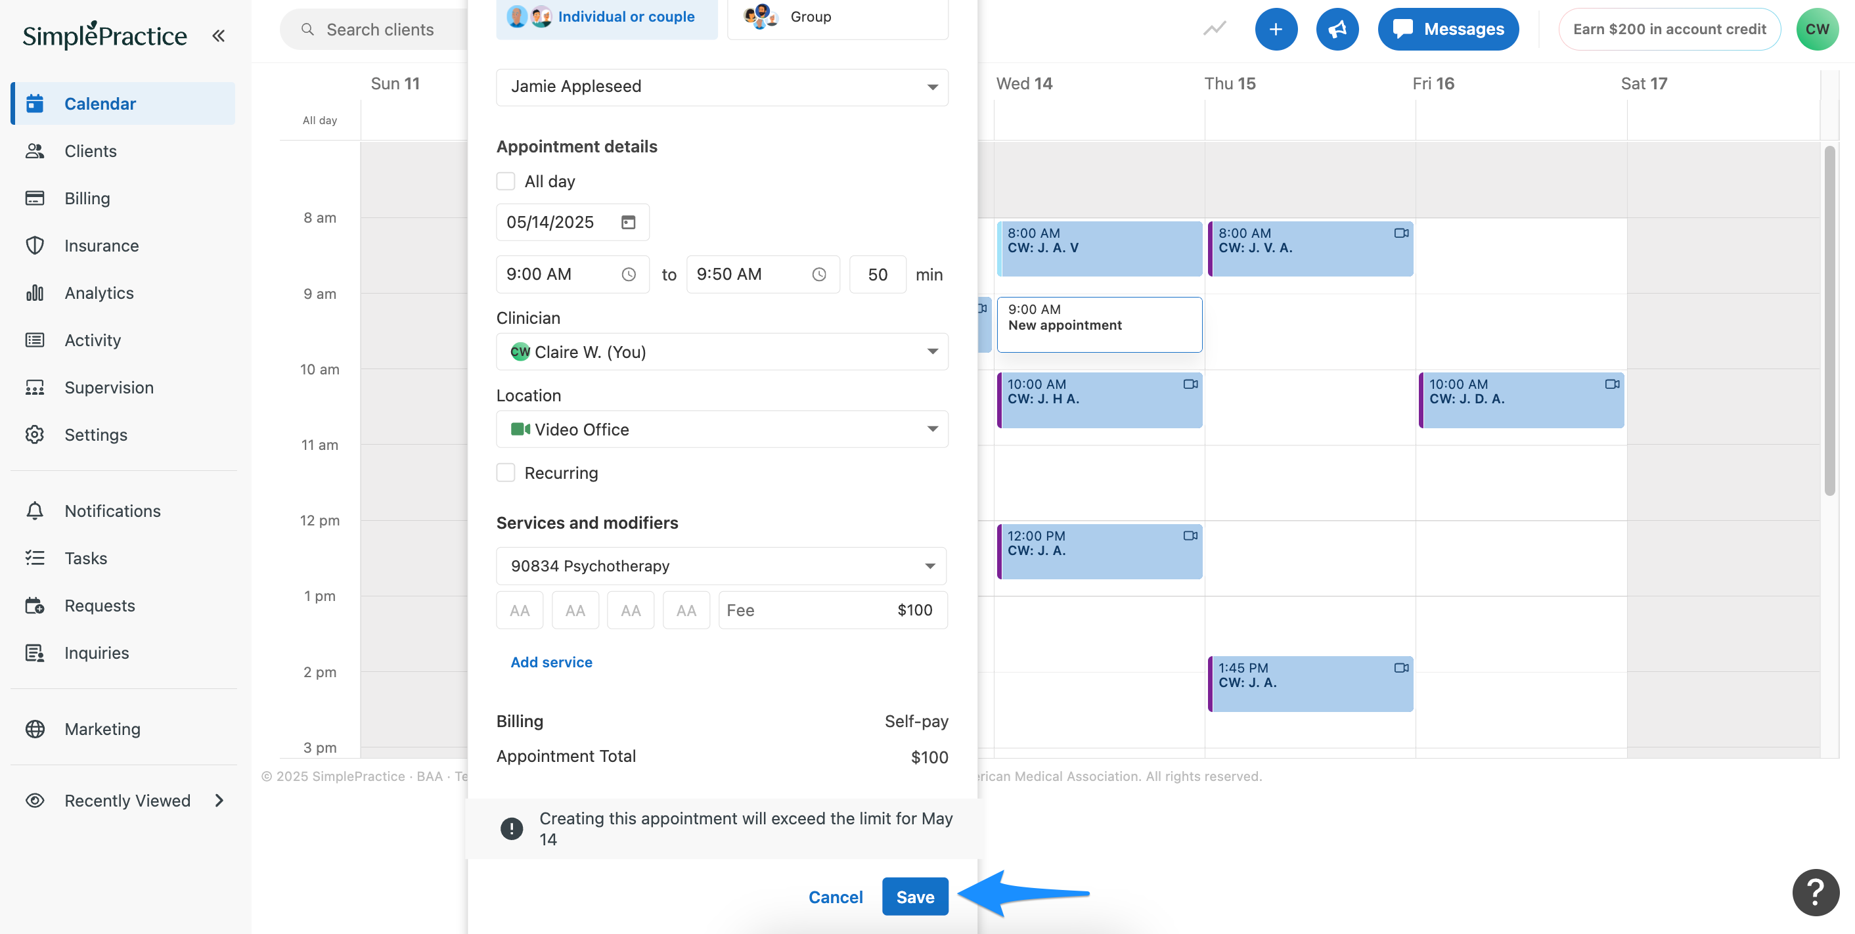This screenshot has height=934, width=1855.
Task: Click the Add service link
Action: coord(551,663)
